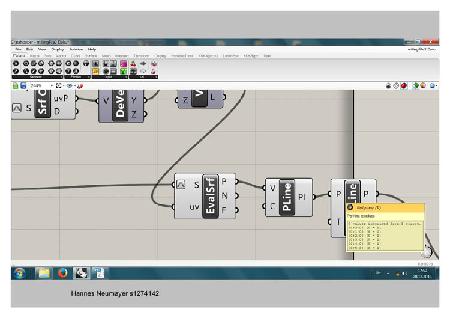This screenshot has width=450, height=318.
Task: Expand the Input panel category bar
Action: tap(110, 77)
